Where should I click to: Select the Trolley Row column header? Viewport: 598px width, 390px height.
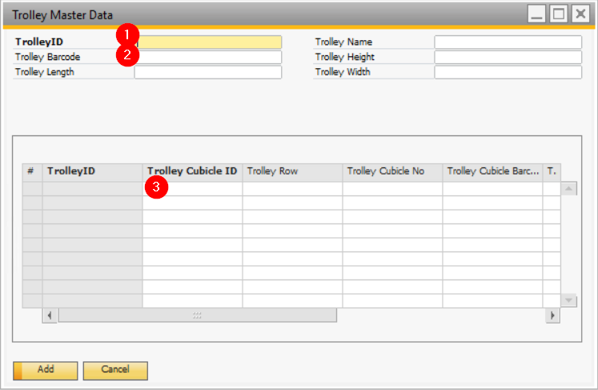pos(292,171)
